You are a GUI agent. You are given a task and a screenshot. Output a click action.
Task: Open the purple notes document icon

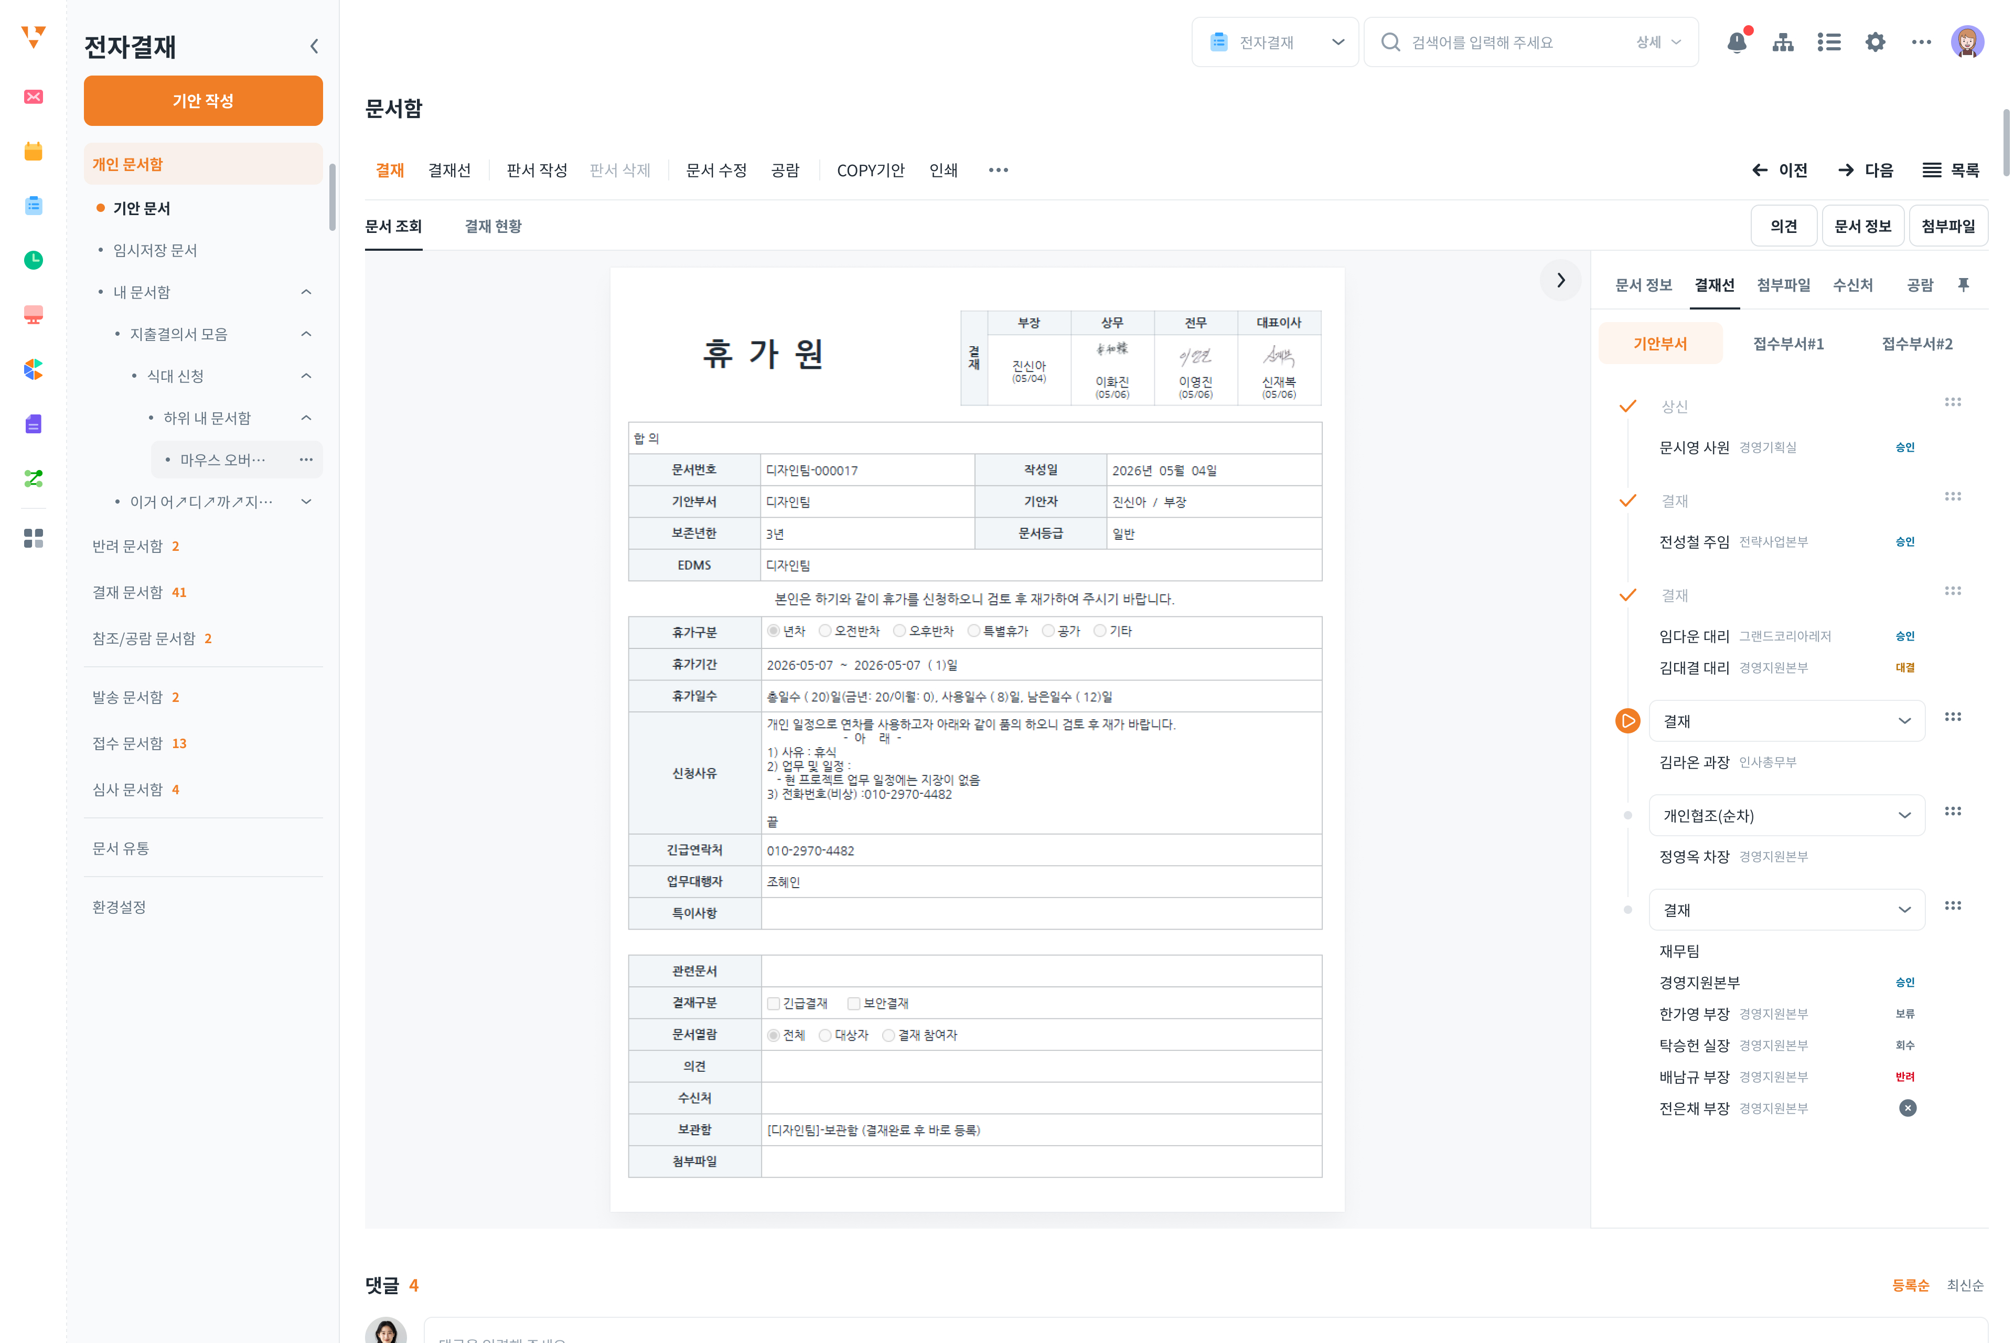34,424
